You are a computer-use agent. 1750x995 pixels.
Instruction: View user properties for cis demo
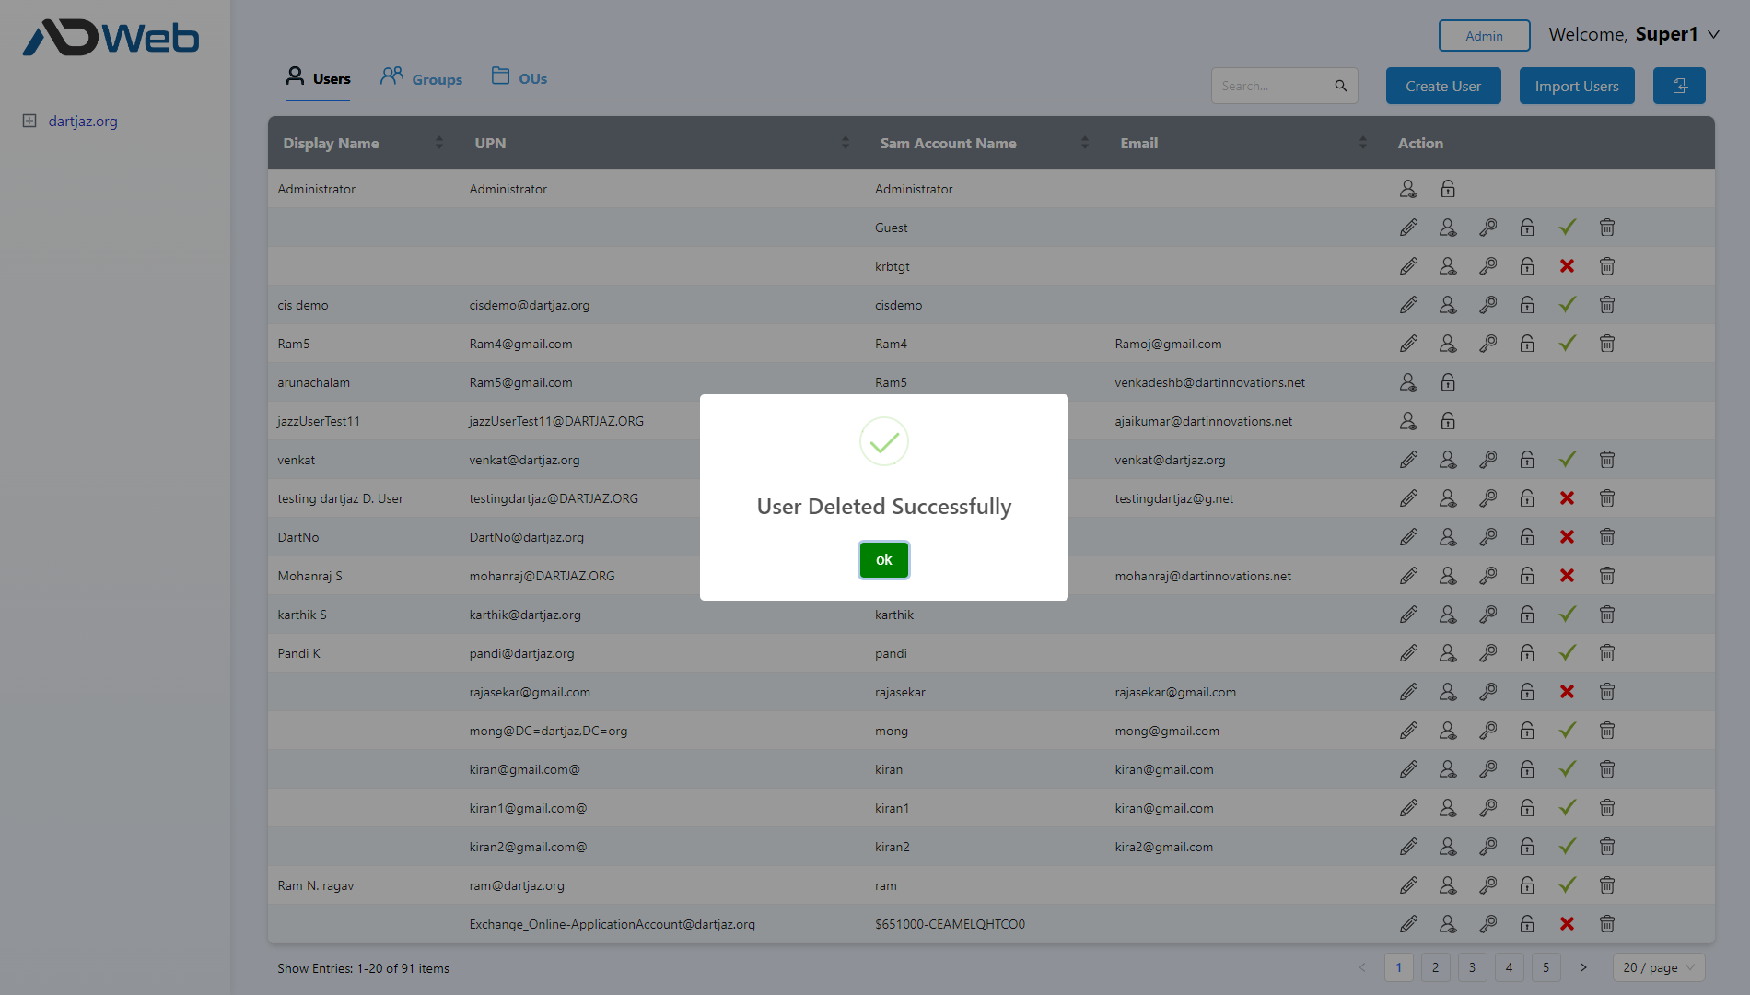(1447, 304)
